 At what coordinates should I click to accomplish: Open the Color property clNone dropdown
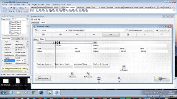(x=23, y=61)
